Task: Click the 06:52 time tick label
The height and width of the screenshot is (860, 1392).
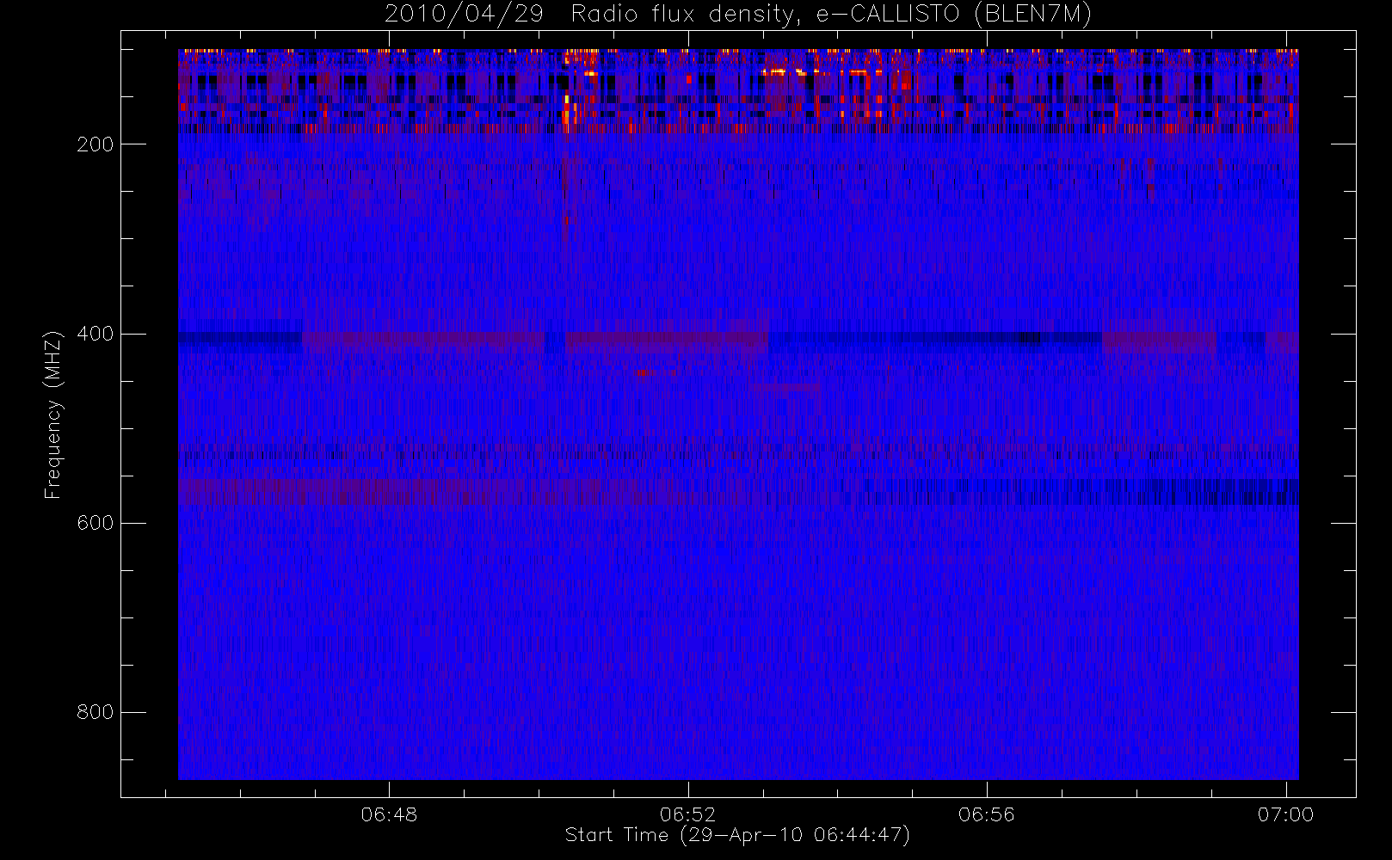Action: tap(687, 814)
